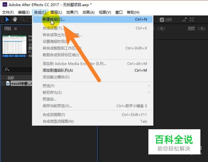Click the search icon in Project panel
The width and height of the screenshot is (208, 162).
tap(7, 69)
